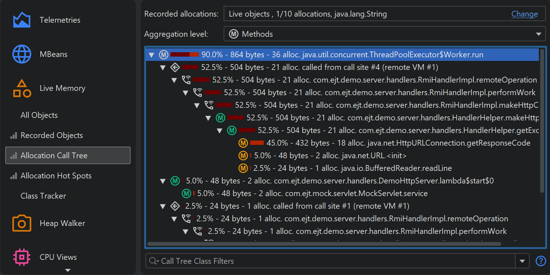Collapse the DemoHttpServer.lambda$start$0 node

(163, 181)
